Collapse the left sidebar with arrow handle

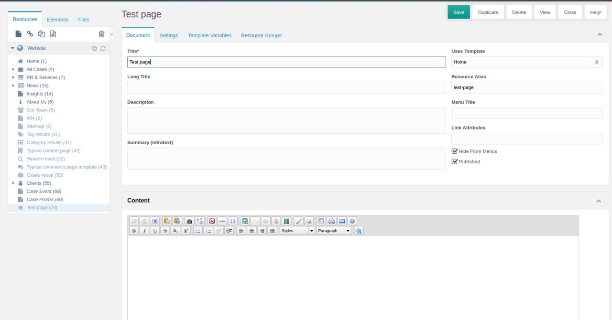[x=112, y=34]
